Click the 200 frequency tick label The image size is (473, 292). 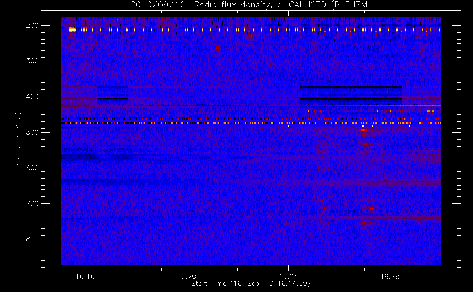[32, 25]
